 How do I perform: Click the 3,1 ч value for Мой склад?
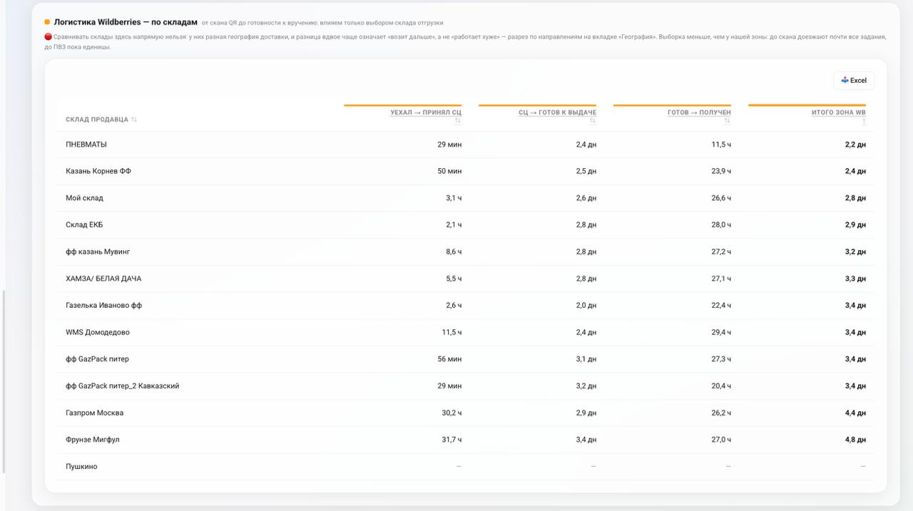(x=454, y=198)
